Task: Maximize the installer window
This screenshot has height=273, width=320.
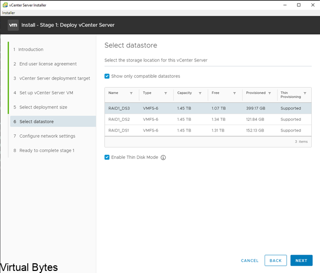Action: (x=299, y=5)
